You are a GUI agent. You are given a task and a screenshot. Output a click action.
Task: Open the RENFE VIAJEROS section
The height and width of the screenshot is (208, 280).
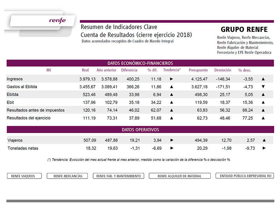point(24,176)
